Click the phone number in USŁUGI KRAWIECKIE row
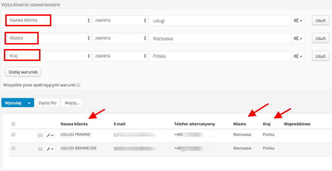The width and height of the screenshot is (332, 171). (x=189, y=148)
